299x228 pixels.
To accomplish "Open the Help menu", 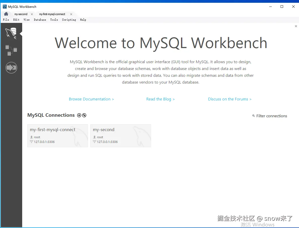I will point(83,20).
